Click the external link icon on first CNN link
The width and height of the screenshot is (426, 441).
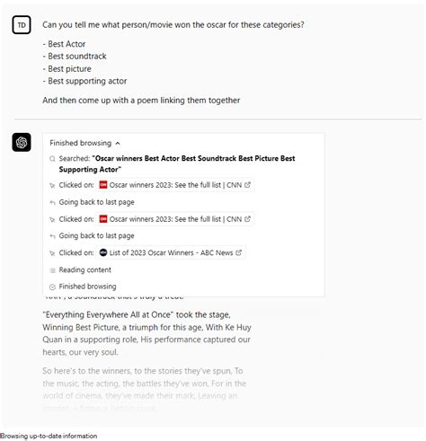point(247,185)
